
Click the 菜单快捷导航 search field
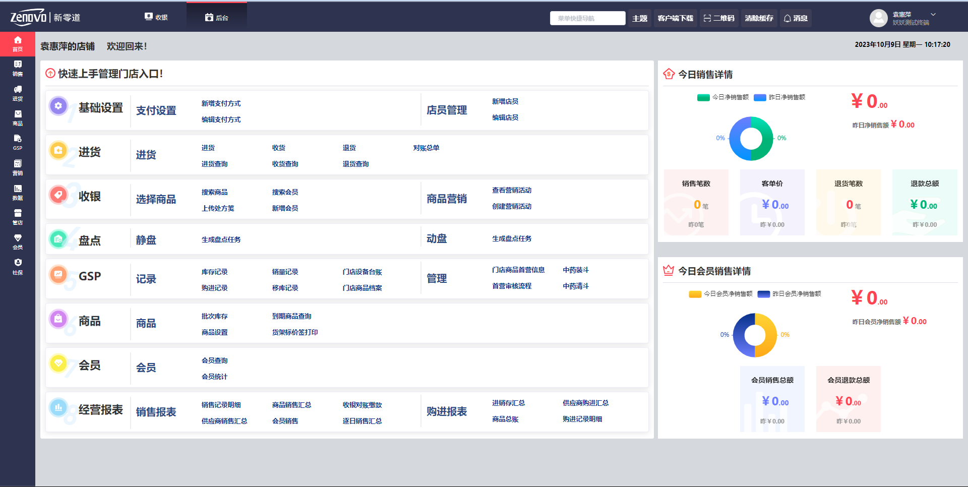(x=587, y=18)
